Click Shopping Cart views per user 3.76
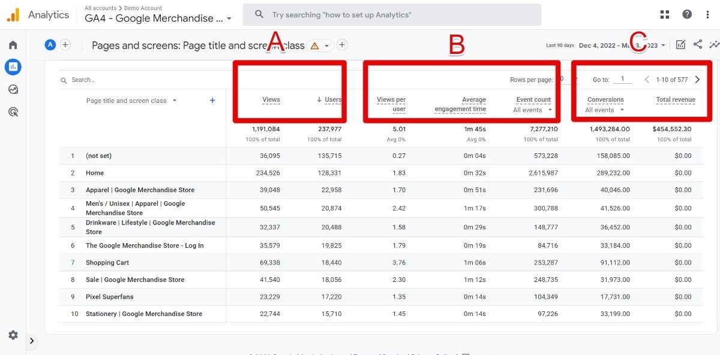The width and height of the screenshot is (720, 355). 400,263
